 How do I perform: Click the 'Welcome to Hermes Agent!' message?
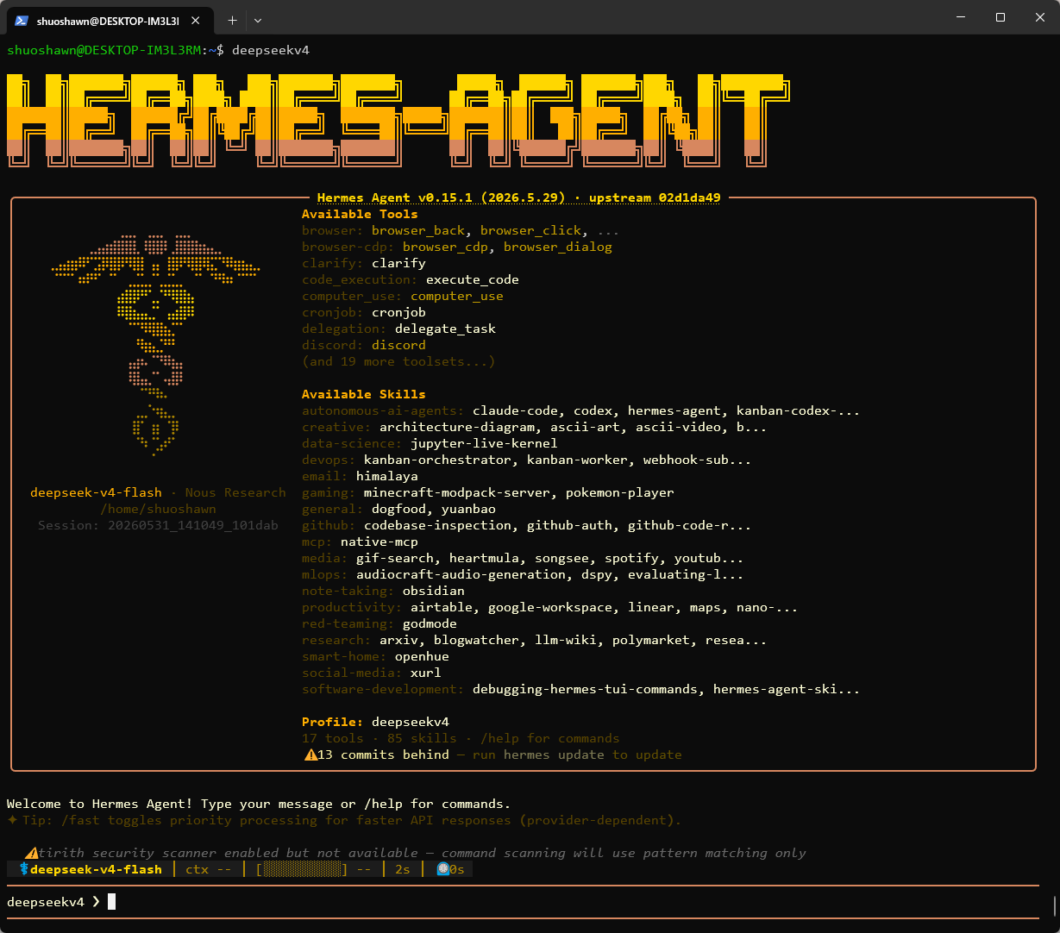coord(100,804)
